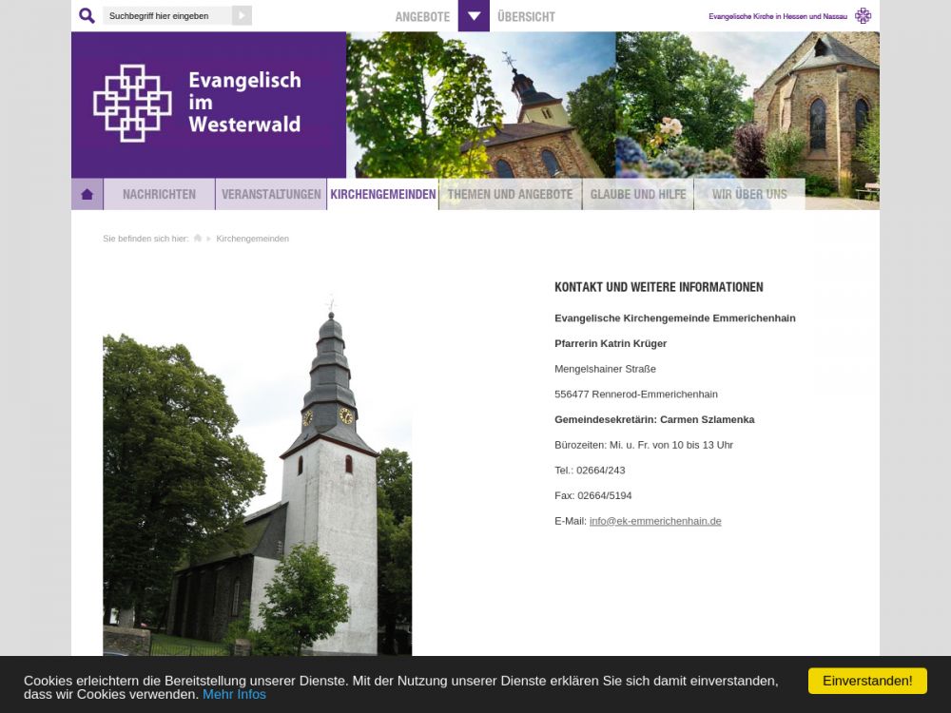Viewport: 951px width, 713px height.
Task: Accept cookies with the Einverstanden! button
Action: click(867, 681)
